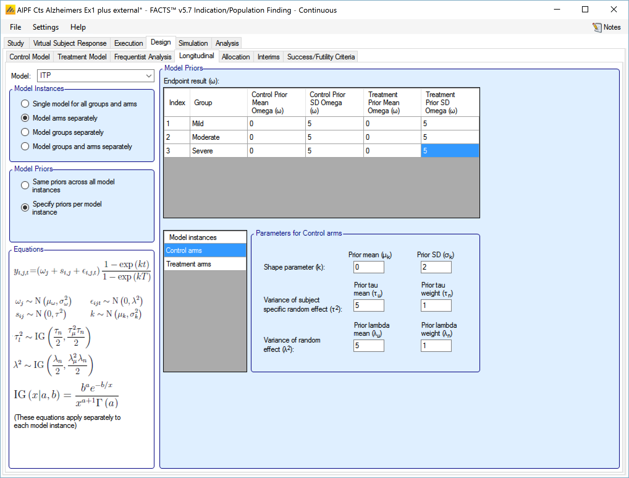Expand the Model dropdown showing ITP
The image size is (629, 478).
tap(149, 76)
